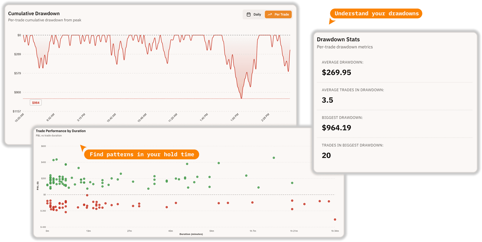
Task: Click the 3:15 PM x-axis label
Action: click(81, 117)
